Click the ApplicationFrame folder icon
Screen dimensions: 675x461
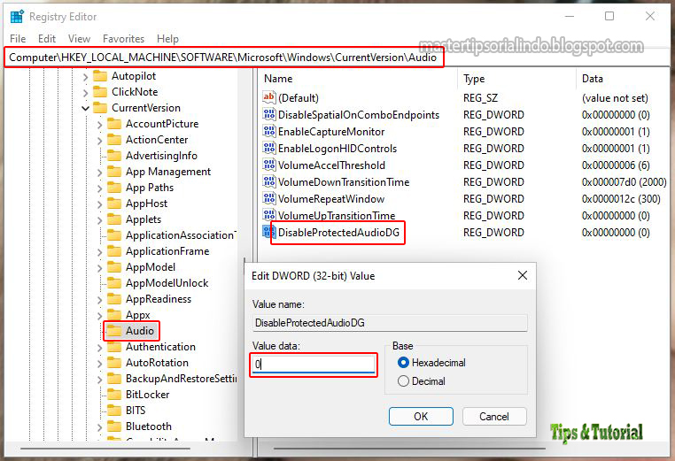point(114,251)
